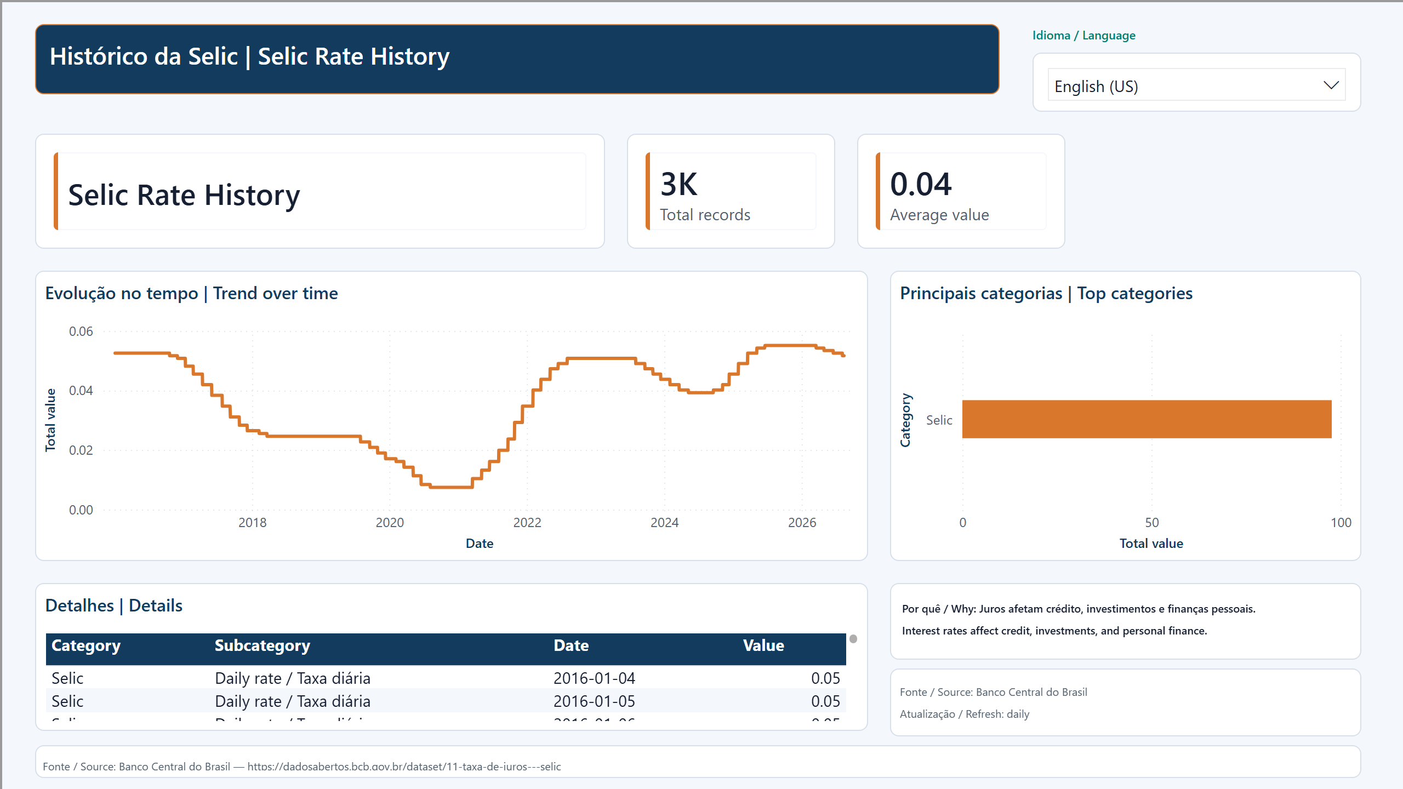Click the 100 tick label on bar chart
This screenshot has width=1403, height=789.
[x=1341, y=523]
